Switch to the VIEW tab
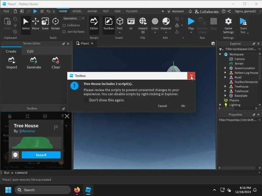 [117, 11]
